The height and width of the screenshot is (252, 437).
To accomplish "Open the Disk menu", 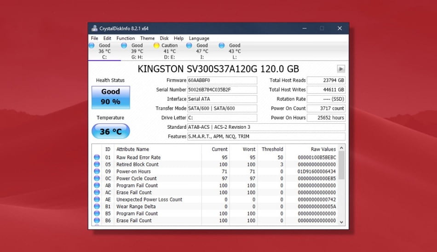I will pyautogui.click(x=164, y=38).
